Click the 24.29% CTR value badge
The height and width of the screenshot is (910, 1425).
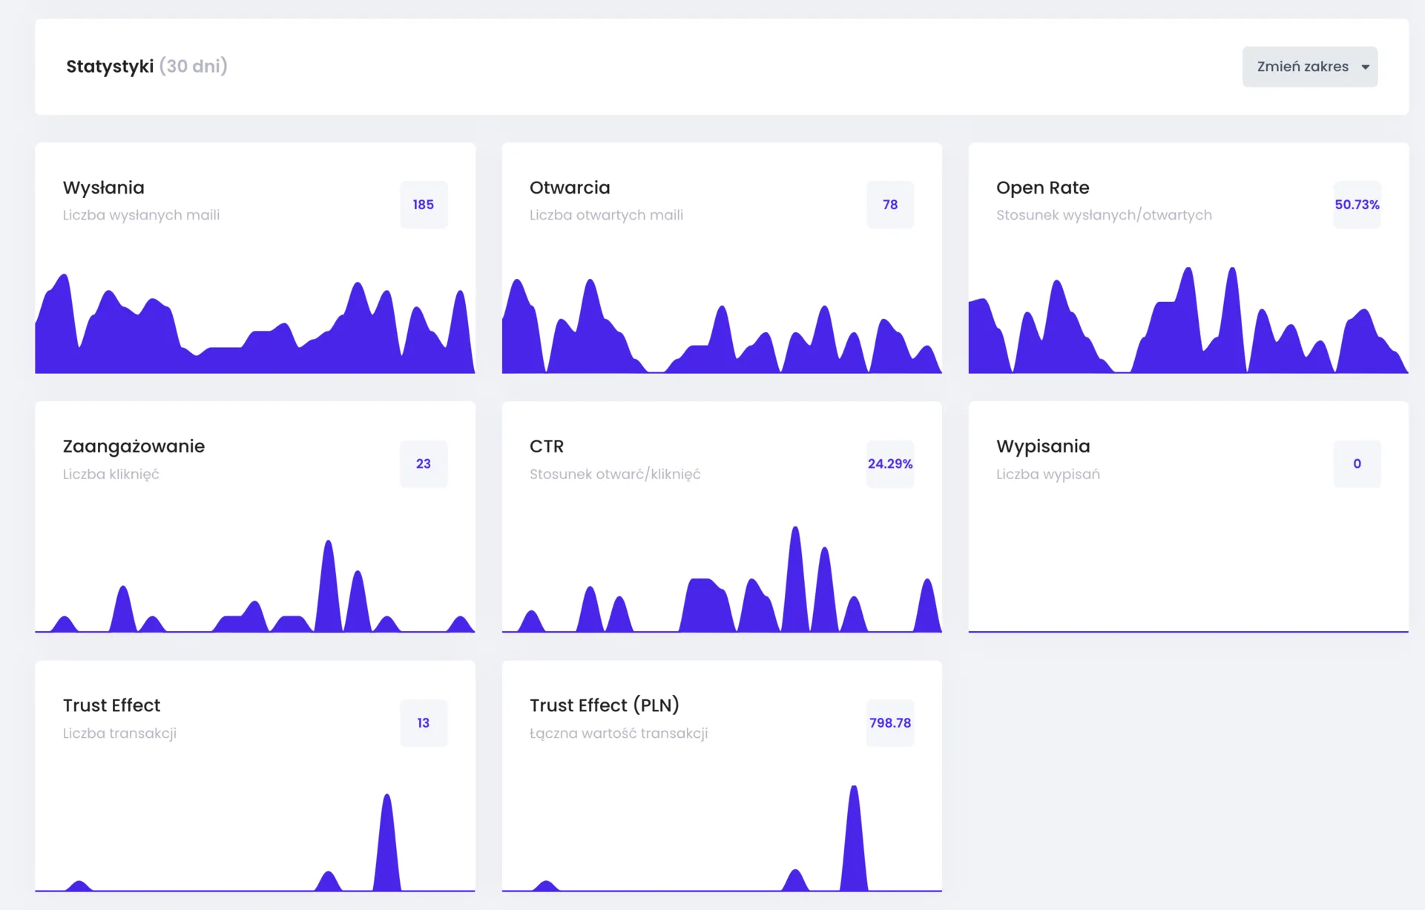[890, 464]
